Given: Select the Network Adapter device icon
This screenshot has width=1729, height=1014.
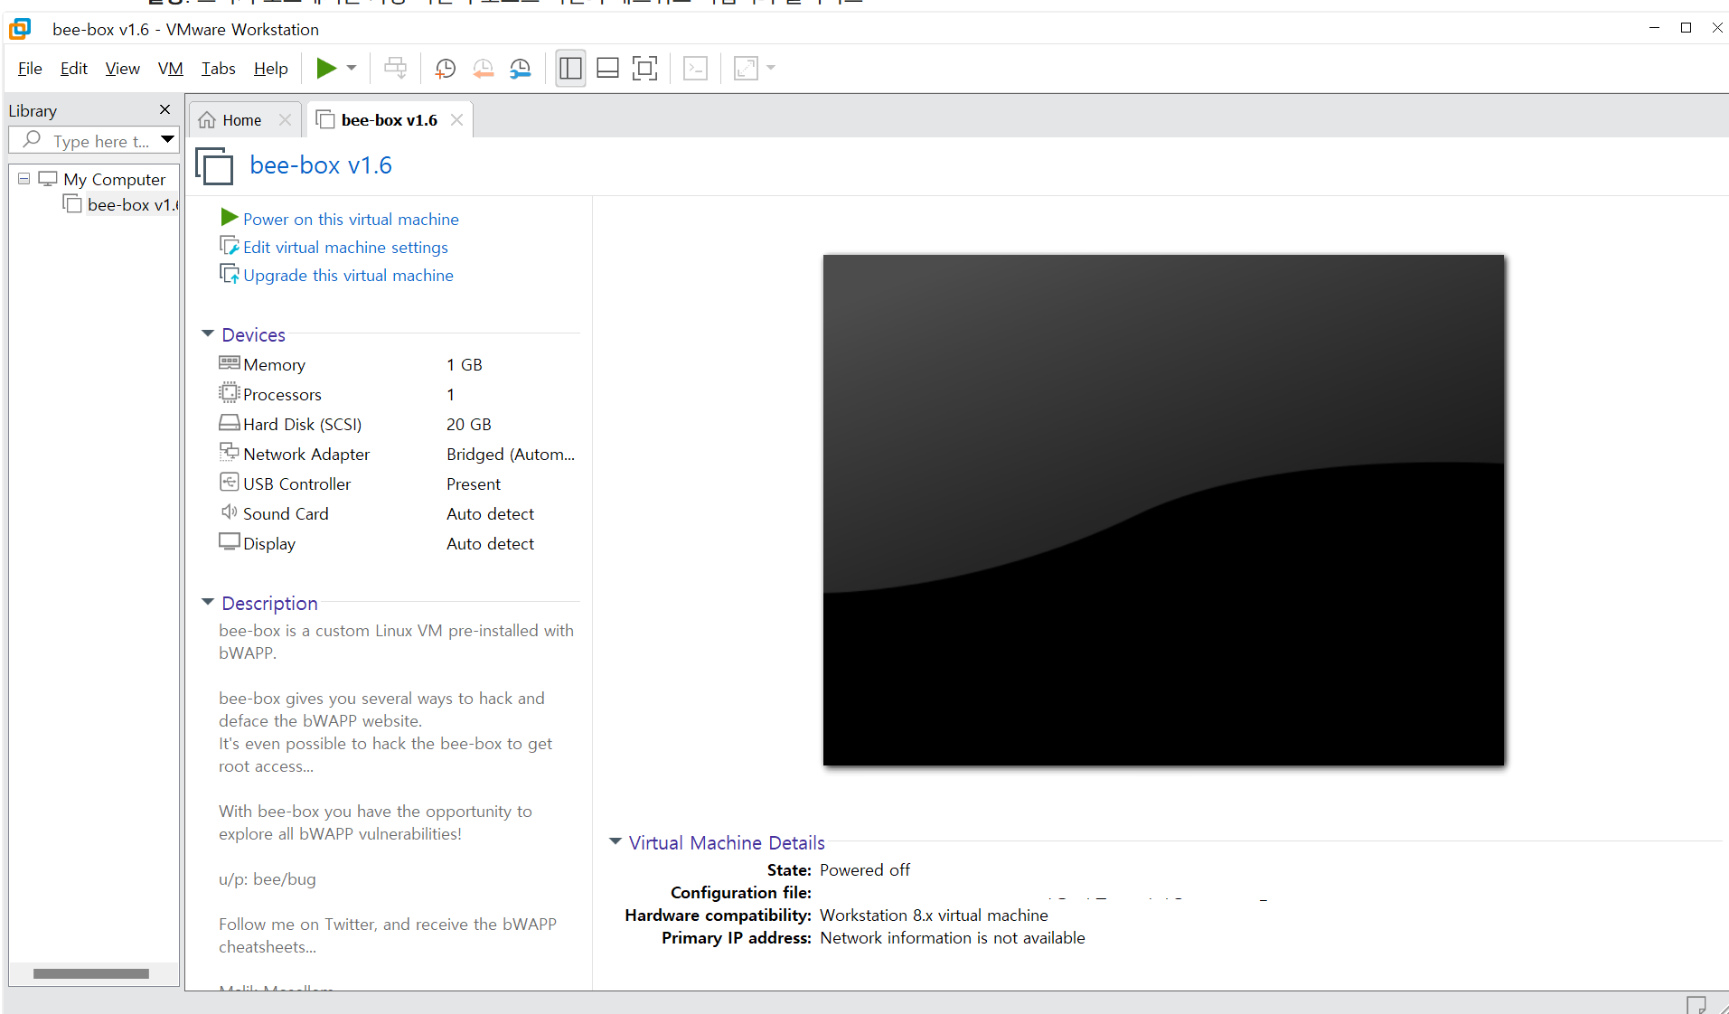Looking at the screenshot, I should tap(230, 453).
